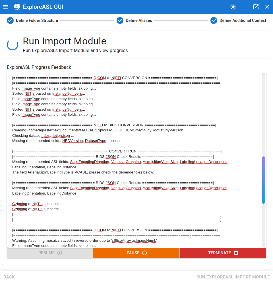Pause the import module run
The height and width of the screenshot is (283, 273).
pyautogui.click(x=136, y=253)
